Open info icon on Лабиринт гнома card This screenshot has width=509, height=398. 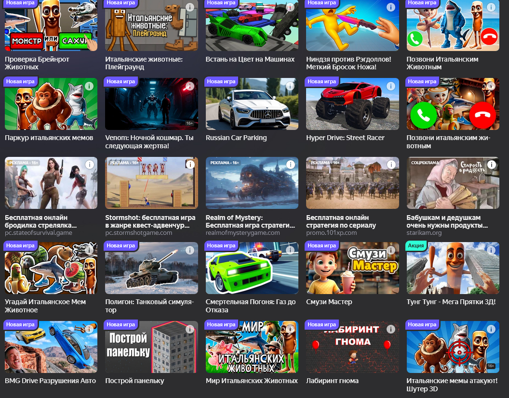point(391,329)
